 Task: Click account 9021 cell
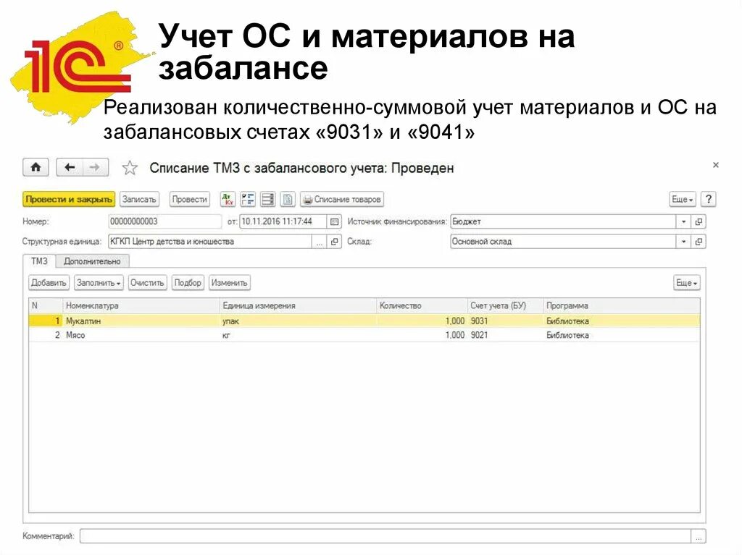[x=505, y=335]
